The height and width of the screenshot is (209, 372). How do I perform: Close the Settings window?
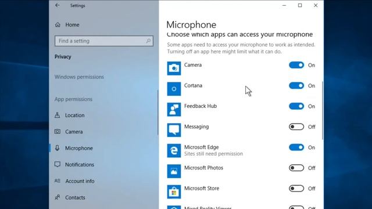point(316,5)
